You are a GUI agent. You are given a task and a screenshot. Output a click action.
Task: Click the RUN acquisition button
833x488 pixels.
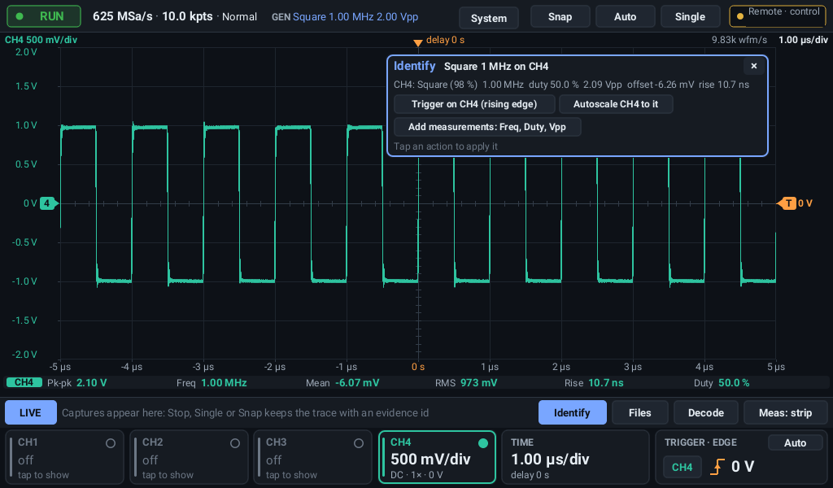coord(44,16)
